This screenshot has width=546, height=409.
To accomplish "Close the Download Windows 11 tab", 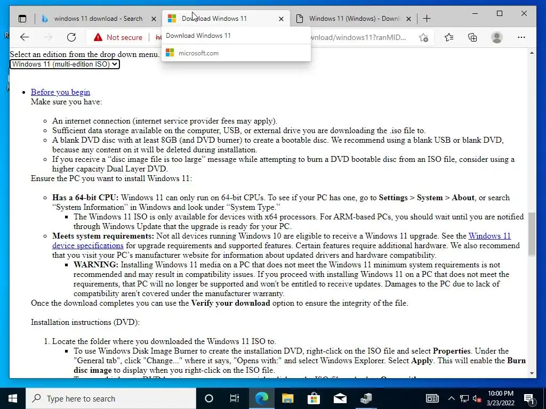I will click(282, 19).
